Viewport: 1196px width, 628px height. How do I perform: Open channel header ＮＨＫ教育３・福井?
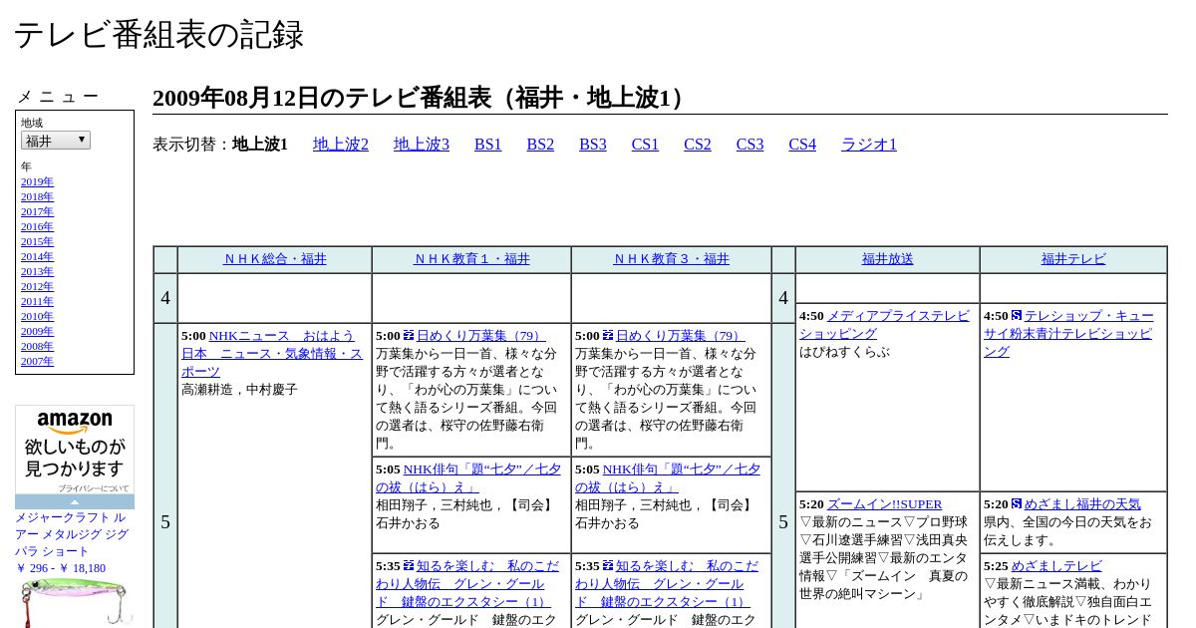tap(672, 259)
